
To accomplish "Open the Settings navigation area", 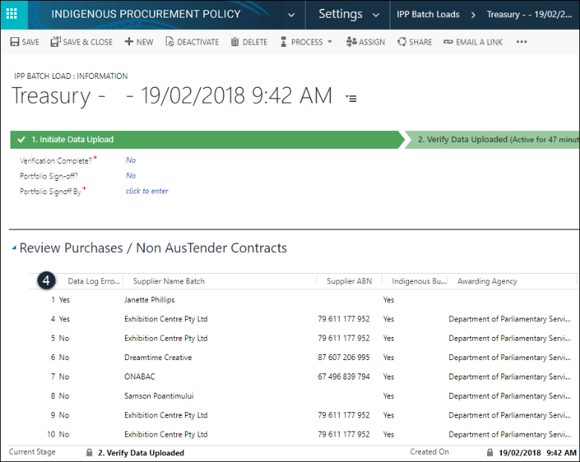I will pos(341,14).
